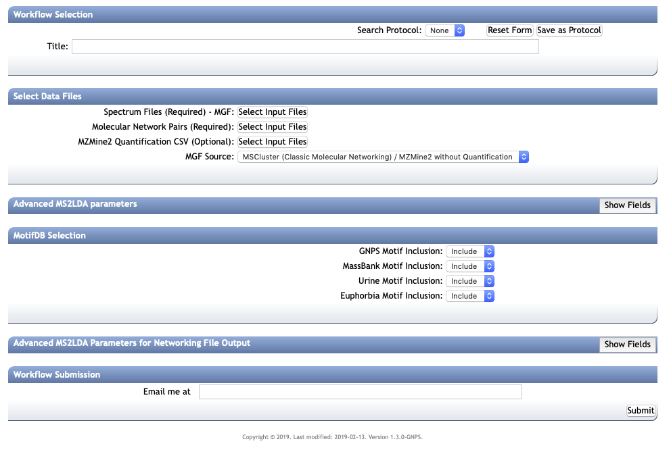
Task: Click 'Spectrum Files (Required) - MGF:' label
Action: [169, 112]
